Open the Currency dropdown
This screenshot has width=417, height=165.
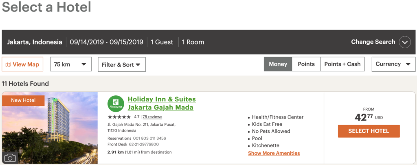tap(393, 64)
